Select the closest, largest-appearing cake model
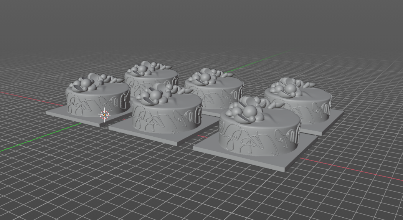The height and width of the screenshot is (220, 403). [x=259, y=127]
